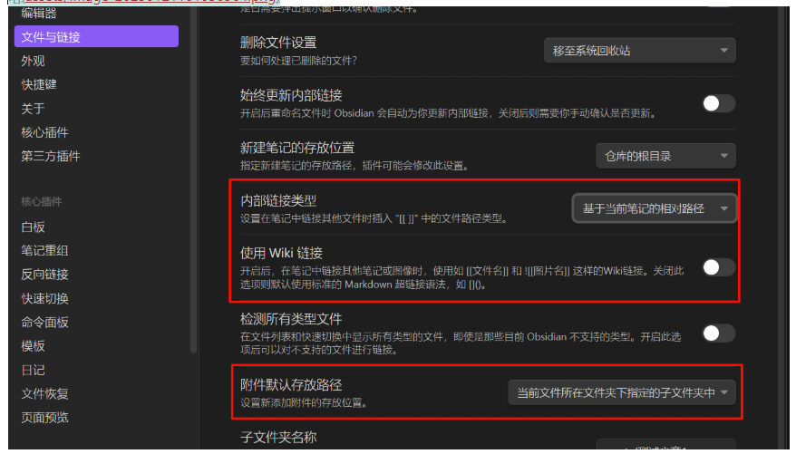The width and height of the screenshot is (796, 454).
Task: Click the 内部链接类型 heading
Action: (278, 201)
